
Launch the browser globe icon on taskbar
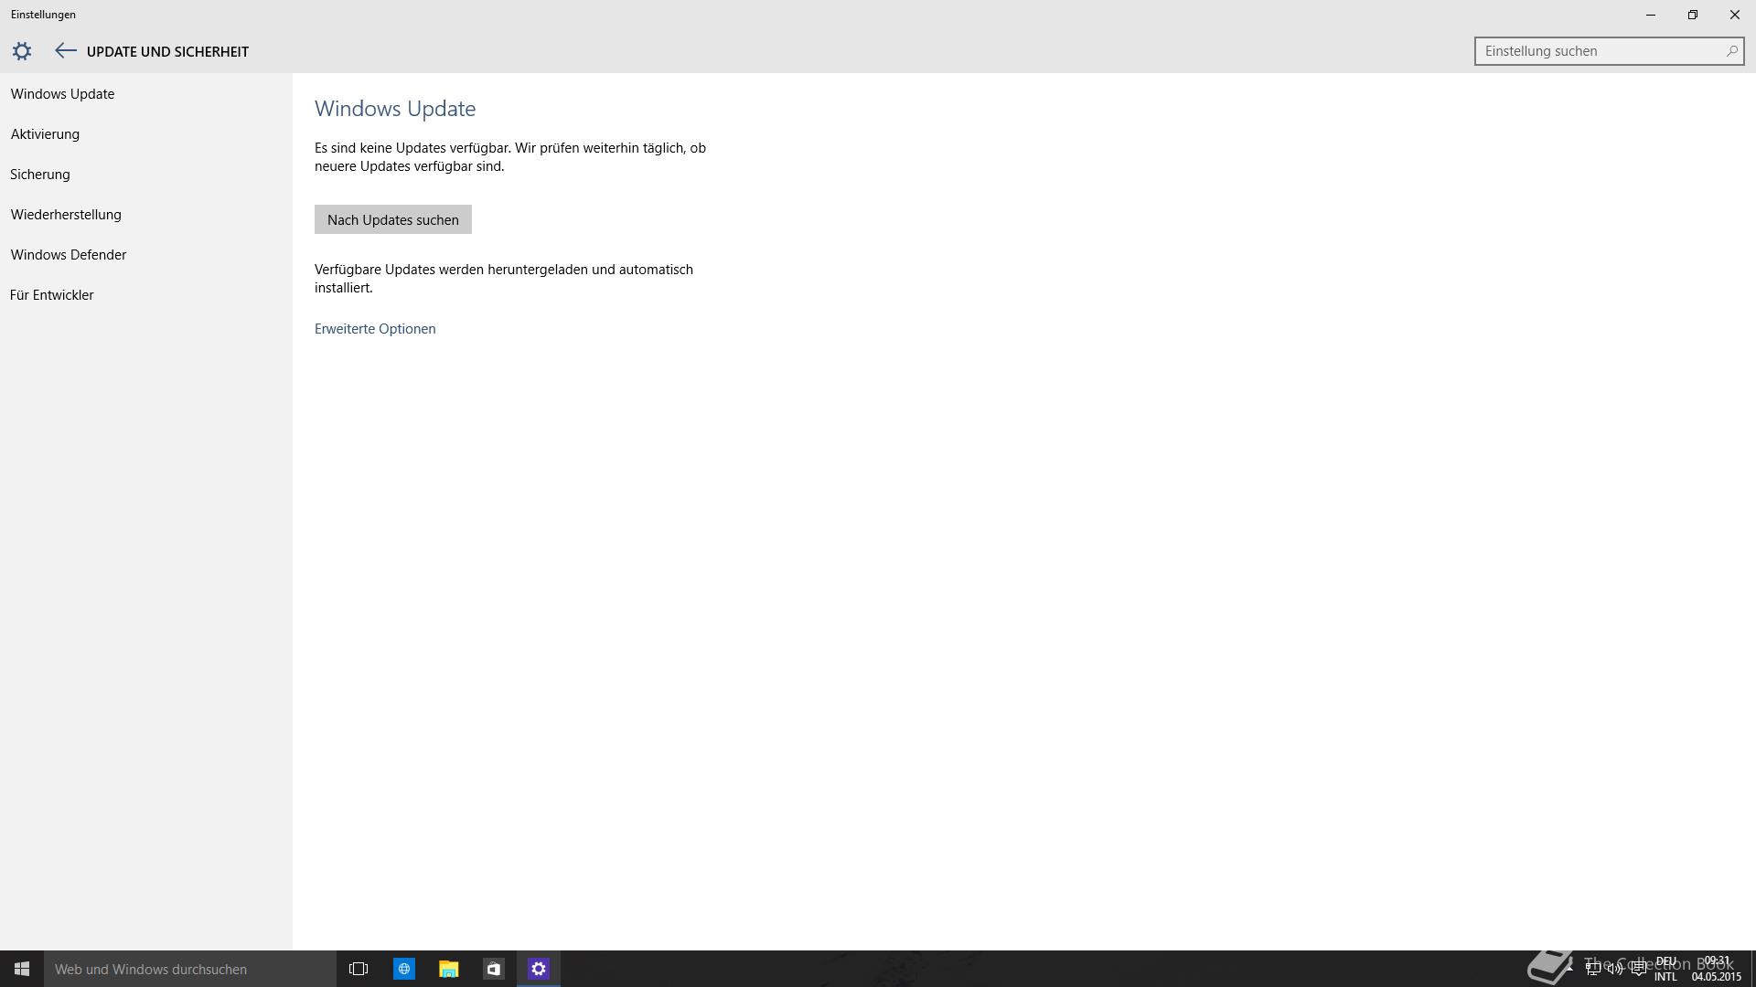(x=404, y=969)
